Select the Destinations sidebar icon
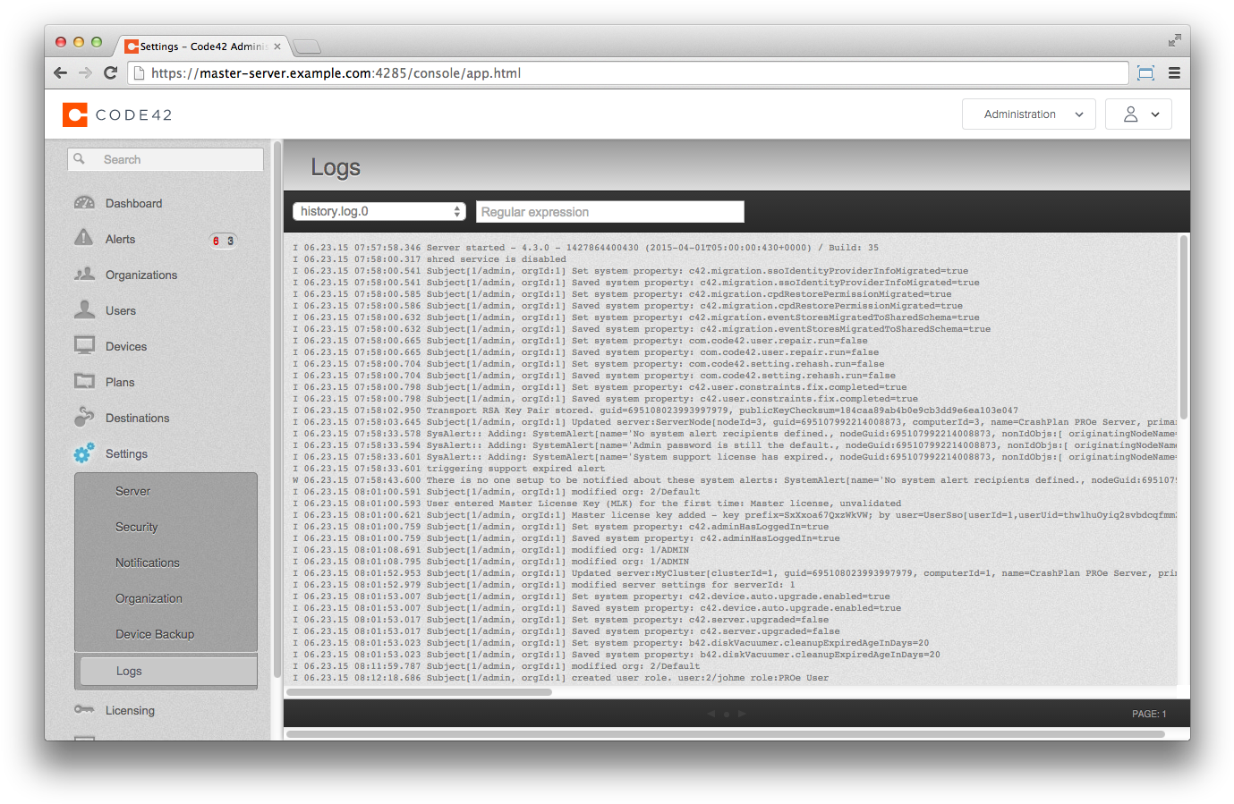The image size is (1234, 804). [x=83, y=418]
